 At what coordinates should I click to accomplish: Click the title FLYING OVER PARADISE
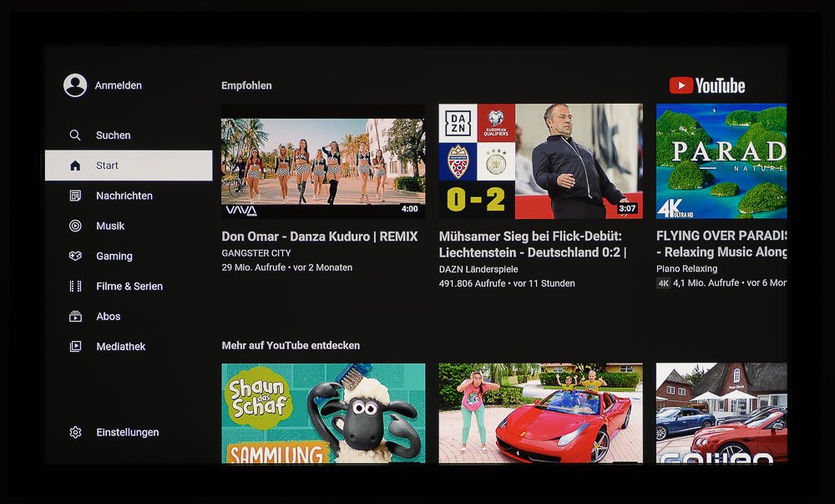tap(721, 244)
